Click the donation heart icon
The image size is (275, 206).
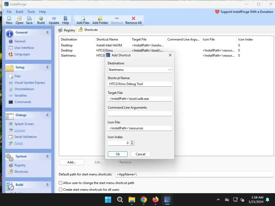(x=217, y=12)
